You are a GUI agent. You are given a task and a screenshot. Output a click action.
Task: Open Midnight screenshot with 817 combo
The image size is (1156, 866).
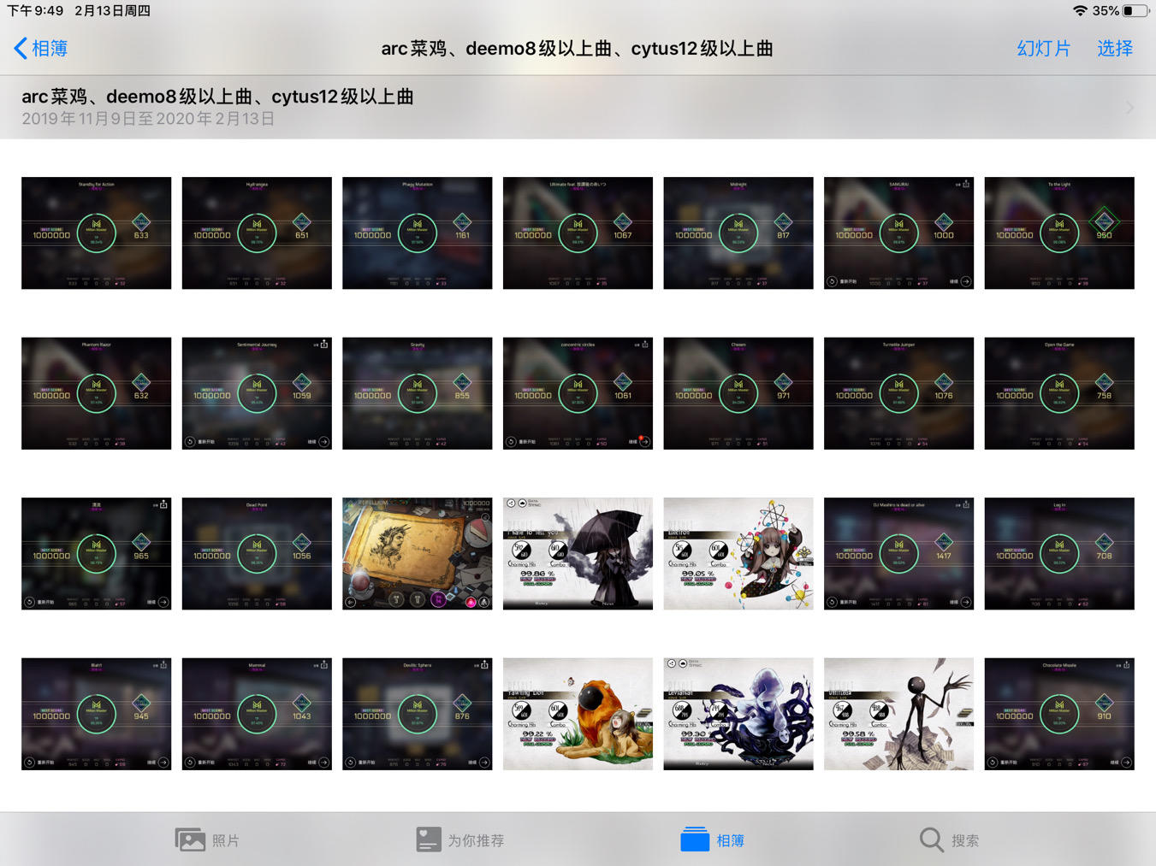coord(738,233)
